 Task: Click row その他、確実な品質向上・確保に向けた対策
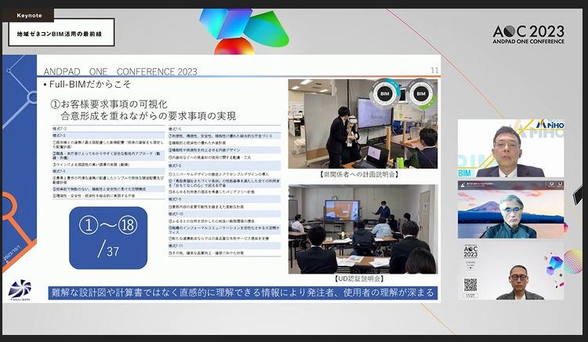(x=224, y=253)
